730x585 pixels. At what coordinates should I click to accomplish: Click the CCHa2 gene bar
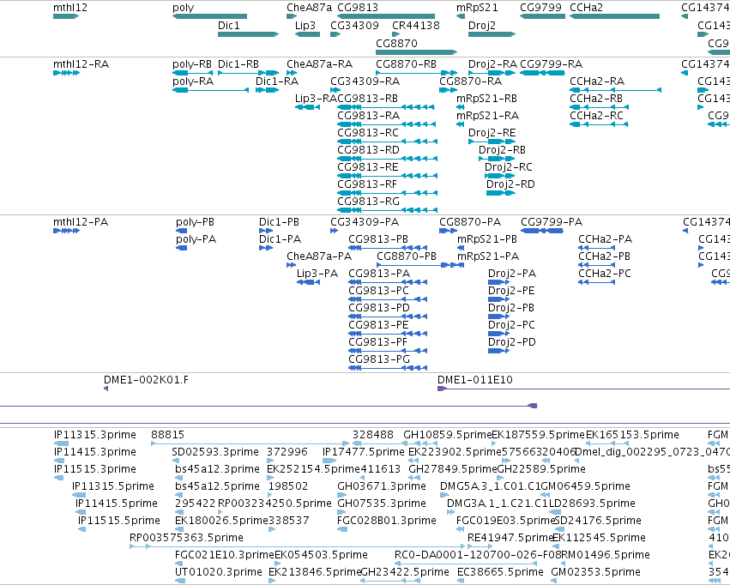tap(614, 16)
